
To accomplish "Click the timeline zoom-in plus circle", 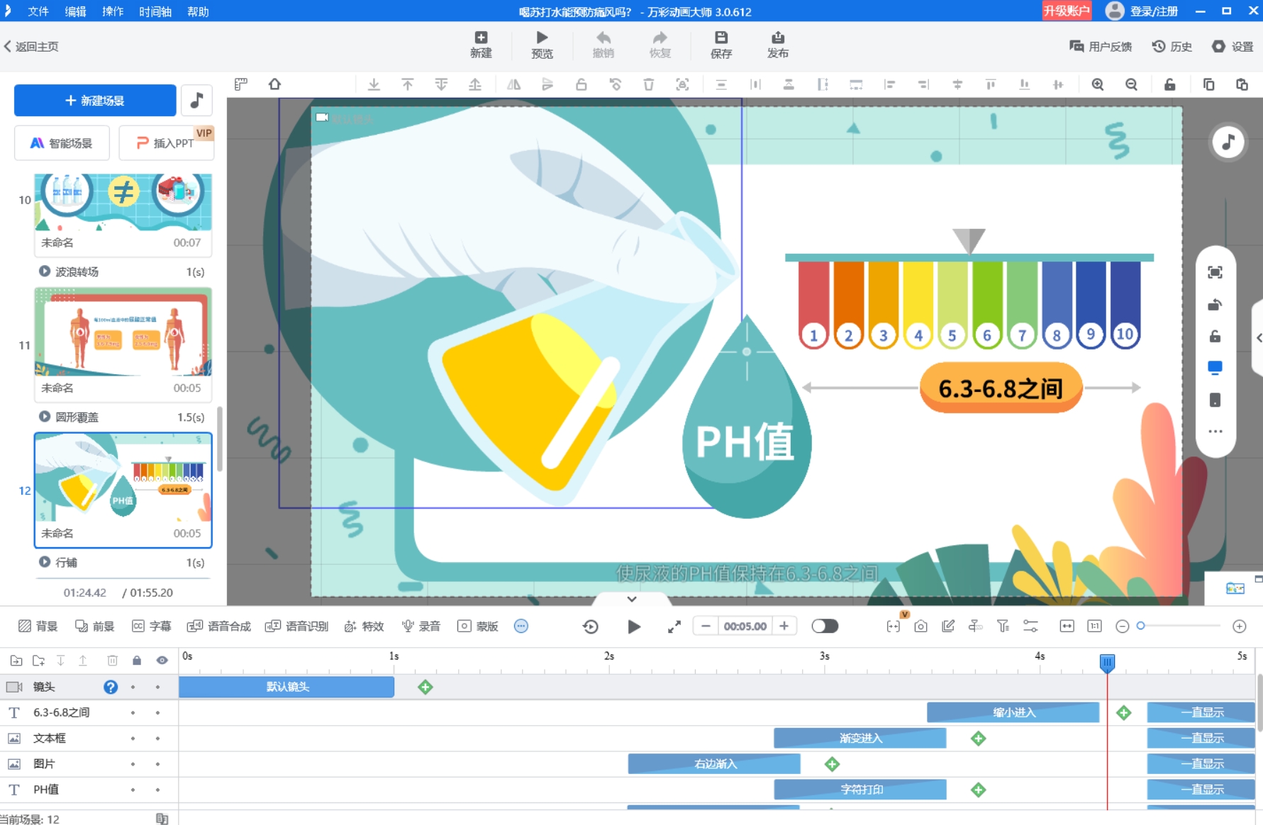I will (x=1240, y=627).
